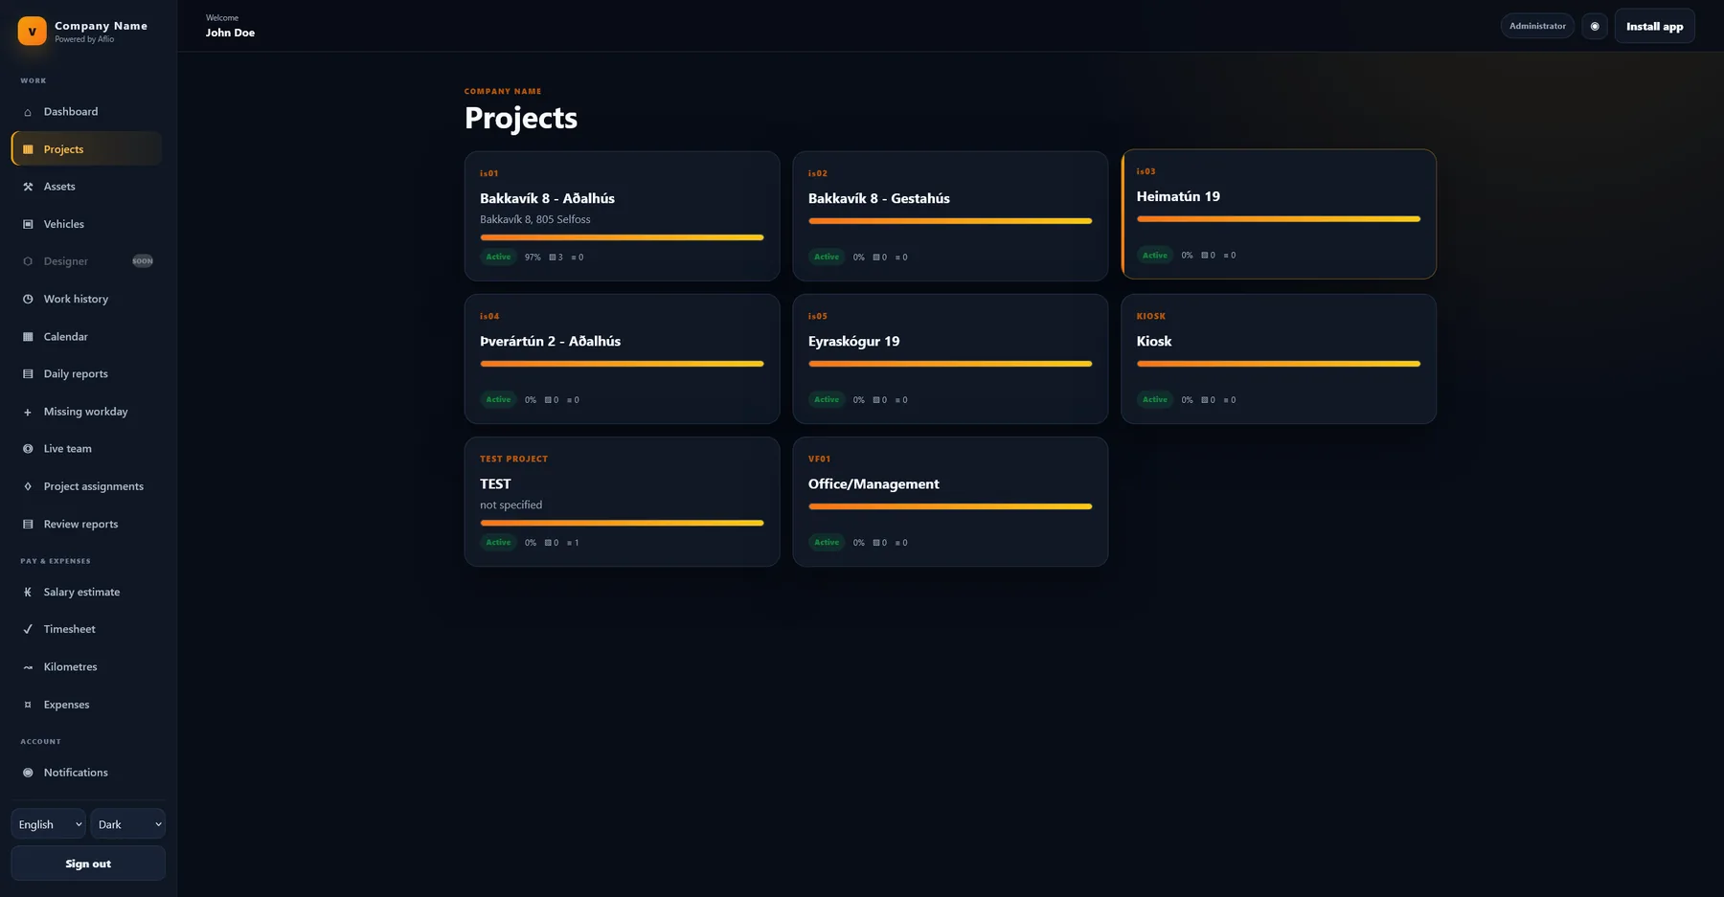
Task: Click the Projects sidebar icon
Action: (28, 149)
